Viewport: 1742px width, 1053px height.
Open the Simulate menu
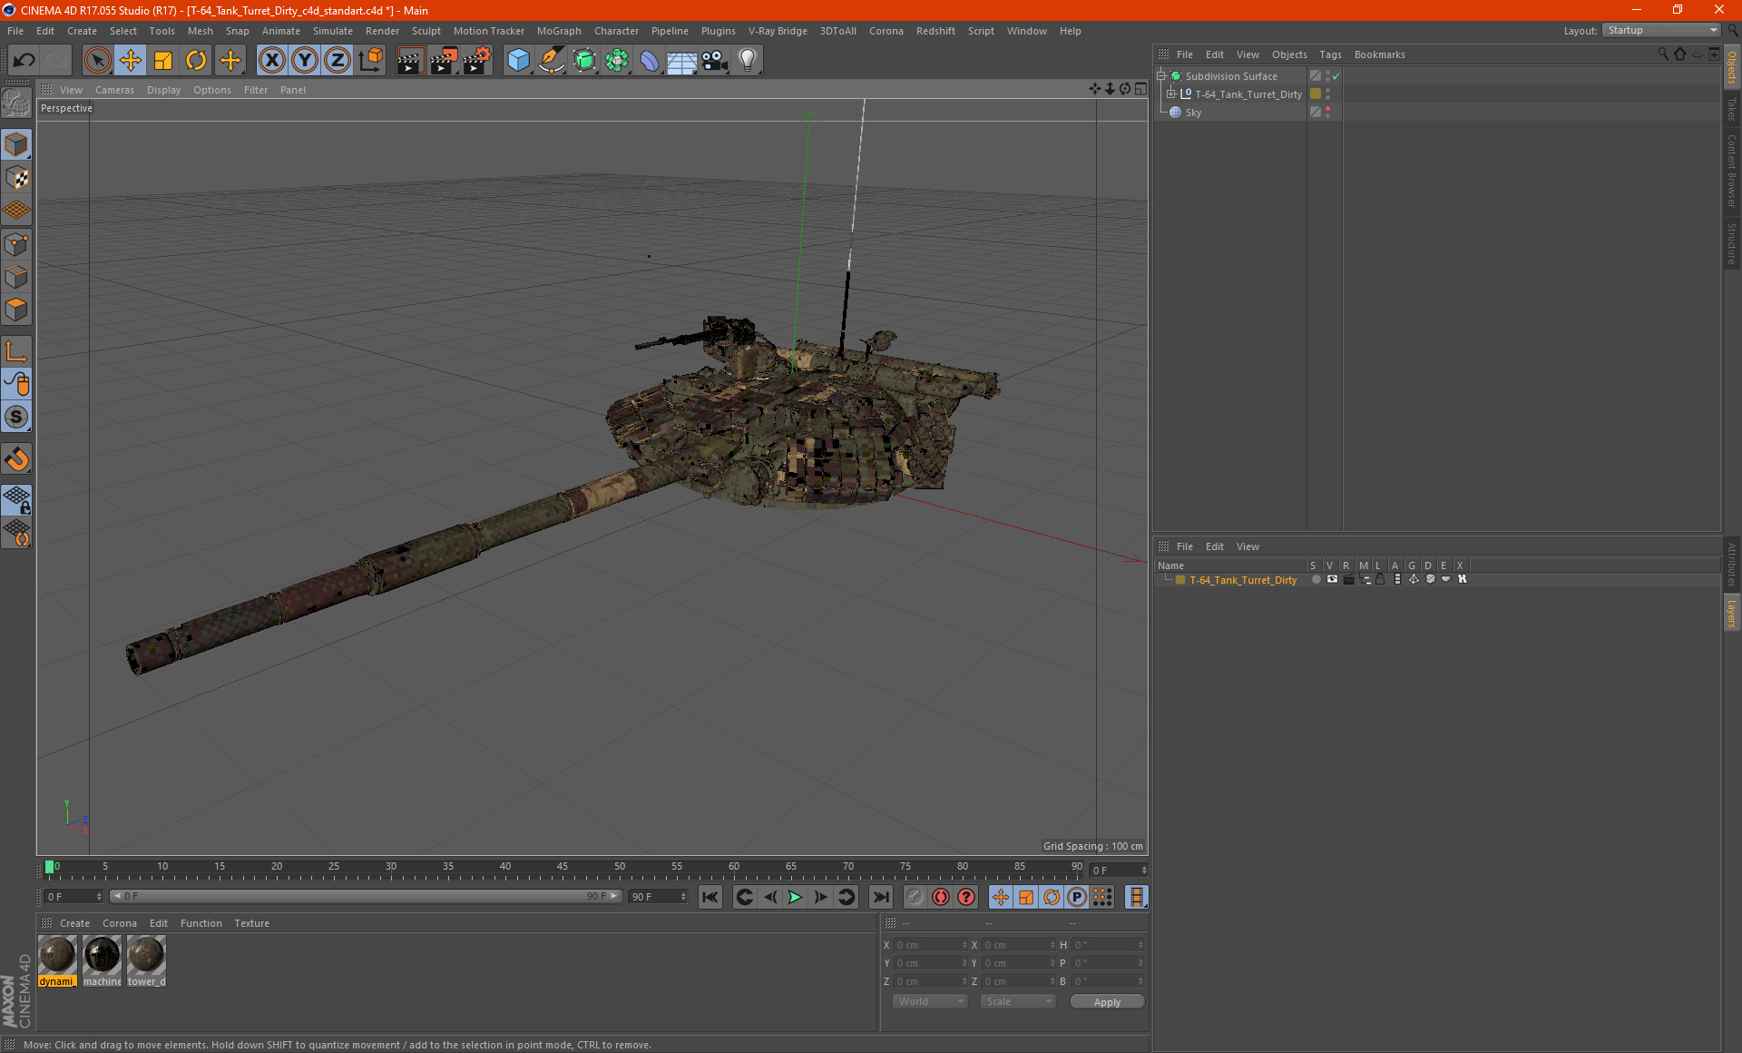(332, 31)
